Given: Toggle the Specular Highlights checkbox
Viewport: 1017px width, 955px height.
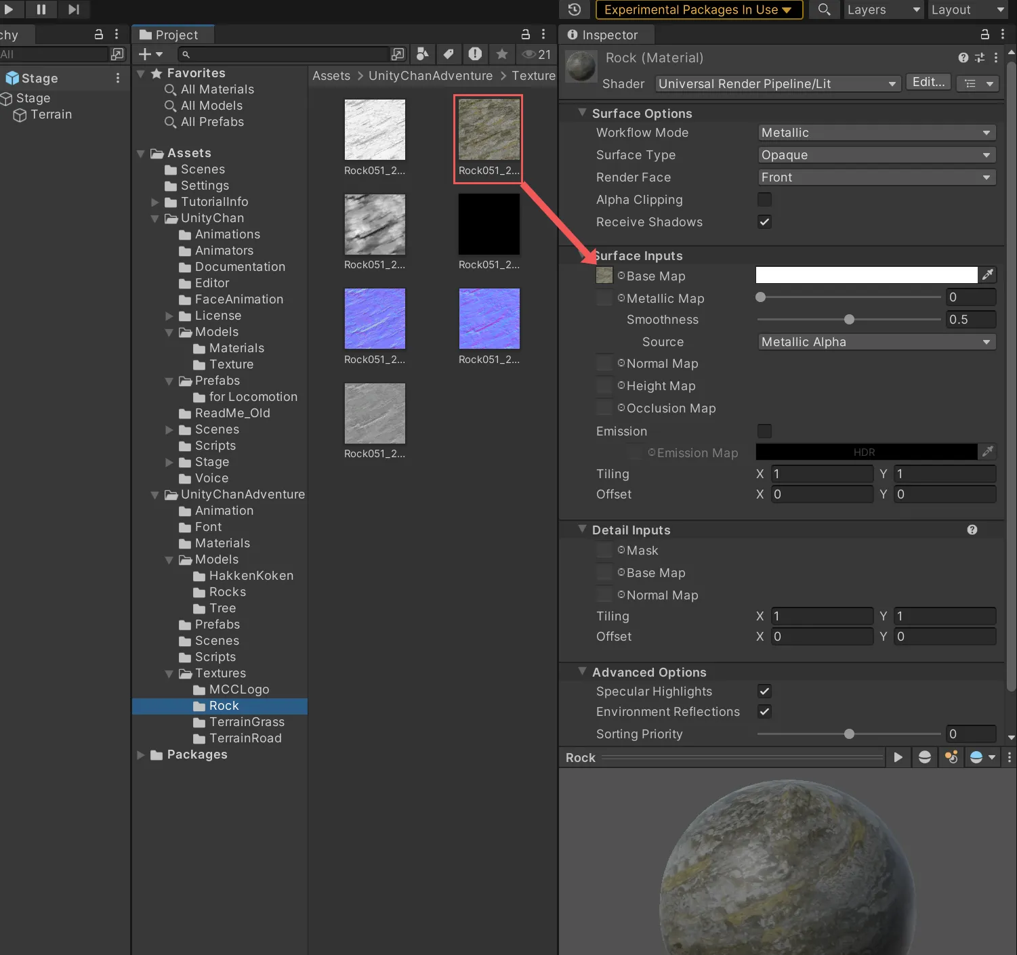Looking at the screenshot, I should [x=764, y=692].
